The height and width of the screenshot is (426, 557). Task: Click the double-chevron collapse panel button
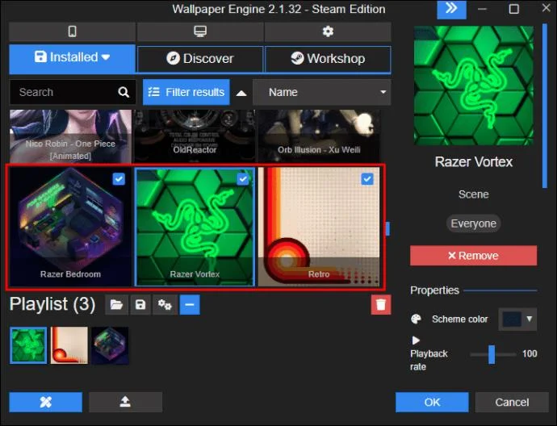tap(451, 9)
